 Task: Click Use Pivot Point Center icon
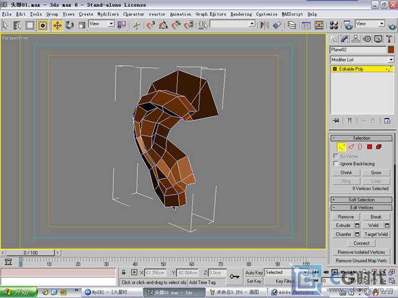[121, 25]
